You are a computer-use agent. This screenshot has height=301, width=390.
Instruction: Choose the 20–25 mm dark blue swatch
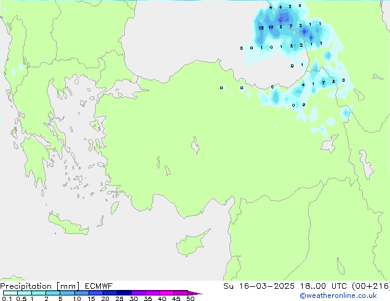[109, 293]
